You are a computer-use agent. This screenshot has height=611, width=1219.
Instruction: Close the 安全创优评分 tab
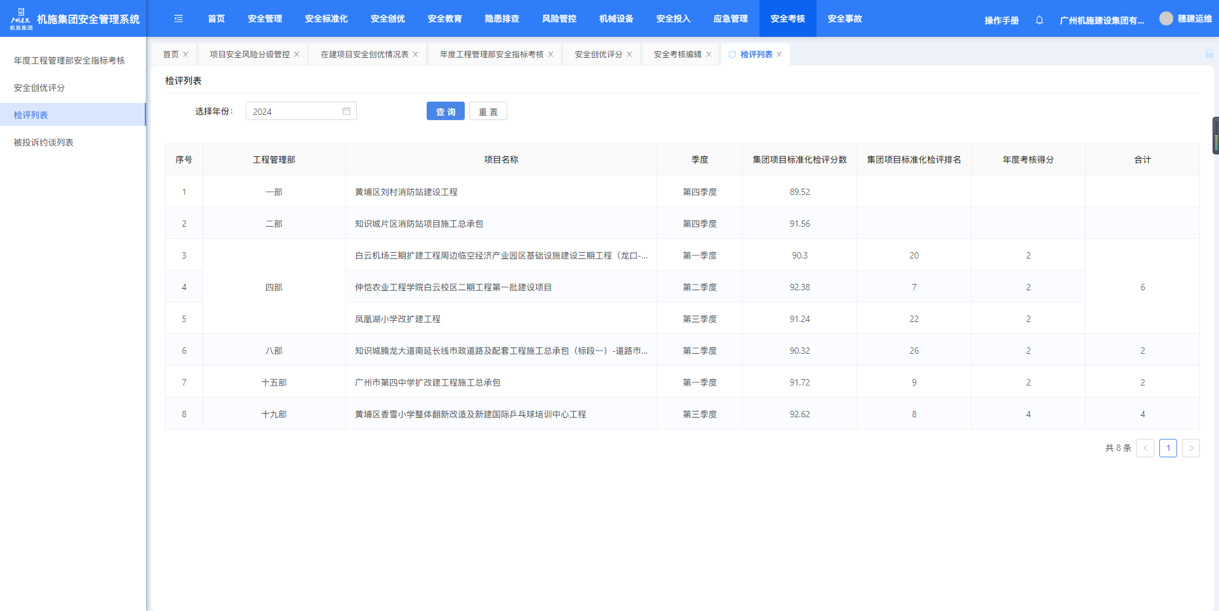tap(629, 55)
